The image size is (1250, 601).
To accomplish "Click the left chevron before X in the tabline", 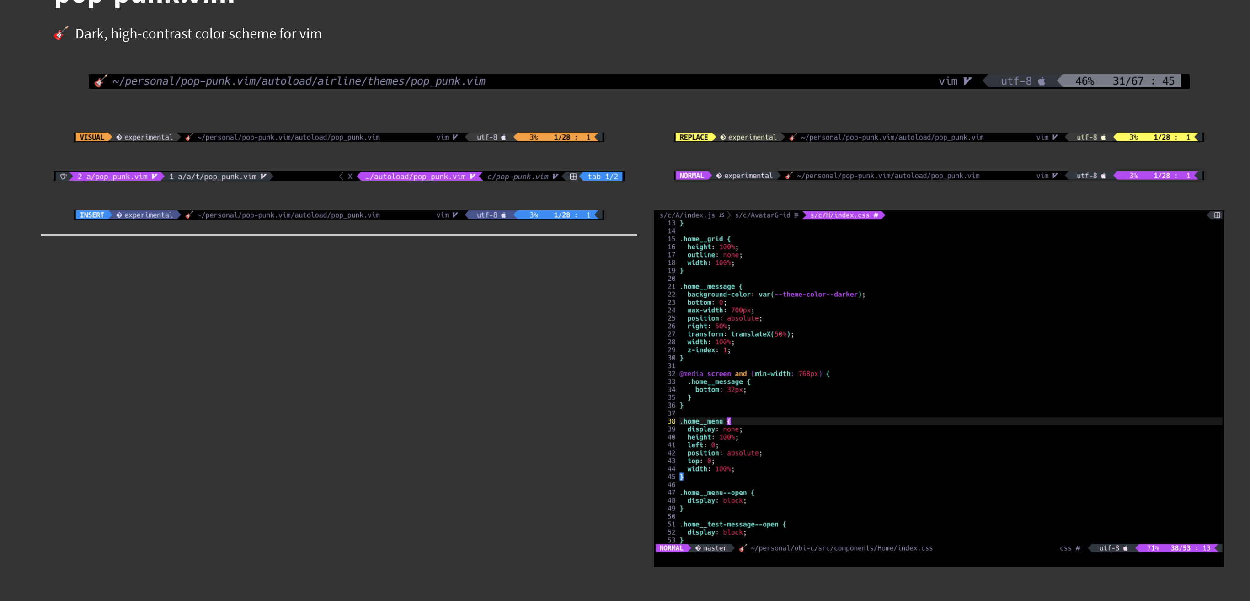I will pyautogui.click(x=341, y=177).
